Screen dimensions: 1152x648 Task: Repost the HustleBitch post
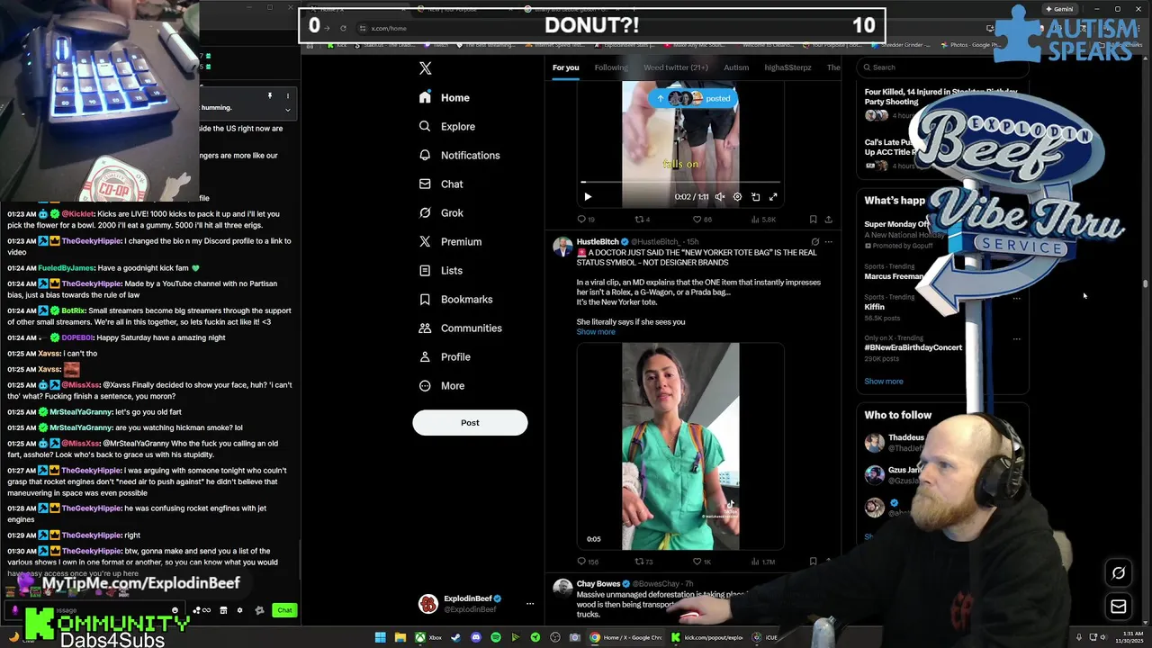(x=643, y=562)
